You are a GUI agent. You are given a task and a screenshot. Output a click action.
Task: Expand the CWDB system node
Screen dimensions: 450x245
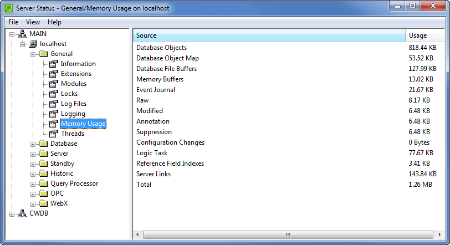tap(12, 214)
